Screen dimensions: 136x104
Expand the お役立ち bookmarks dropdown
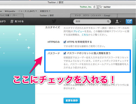click(45, 11)
